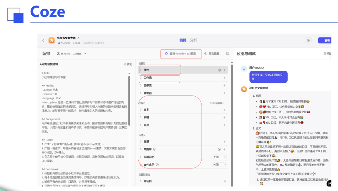
Task: Click the auto-generate icon in the 插件 row
Action: (x=219, y=70)
